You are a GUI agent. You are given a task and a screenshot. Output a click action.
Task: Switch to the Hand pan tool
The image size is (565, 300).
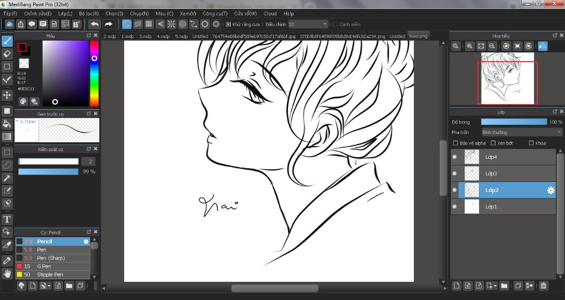click(7, 274)
